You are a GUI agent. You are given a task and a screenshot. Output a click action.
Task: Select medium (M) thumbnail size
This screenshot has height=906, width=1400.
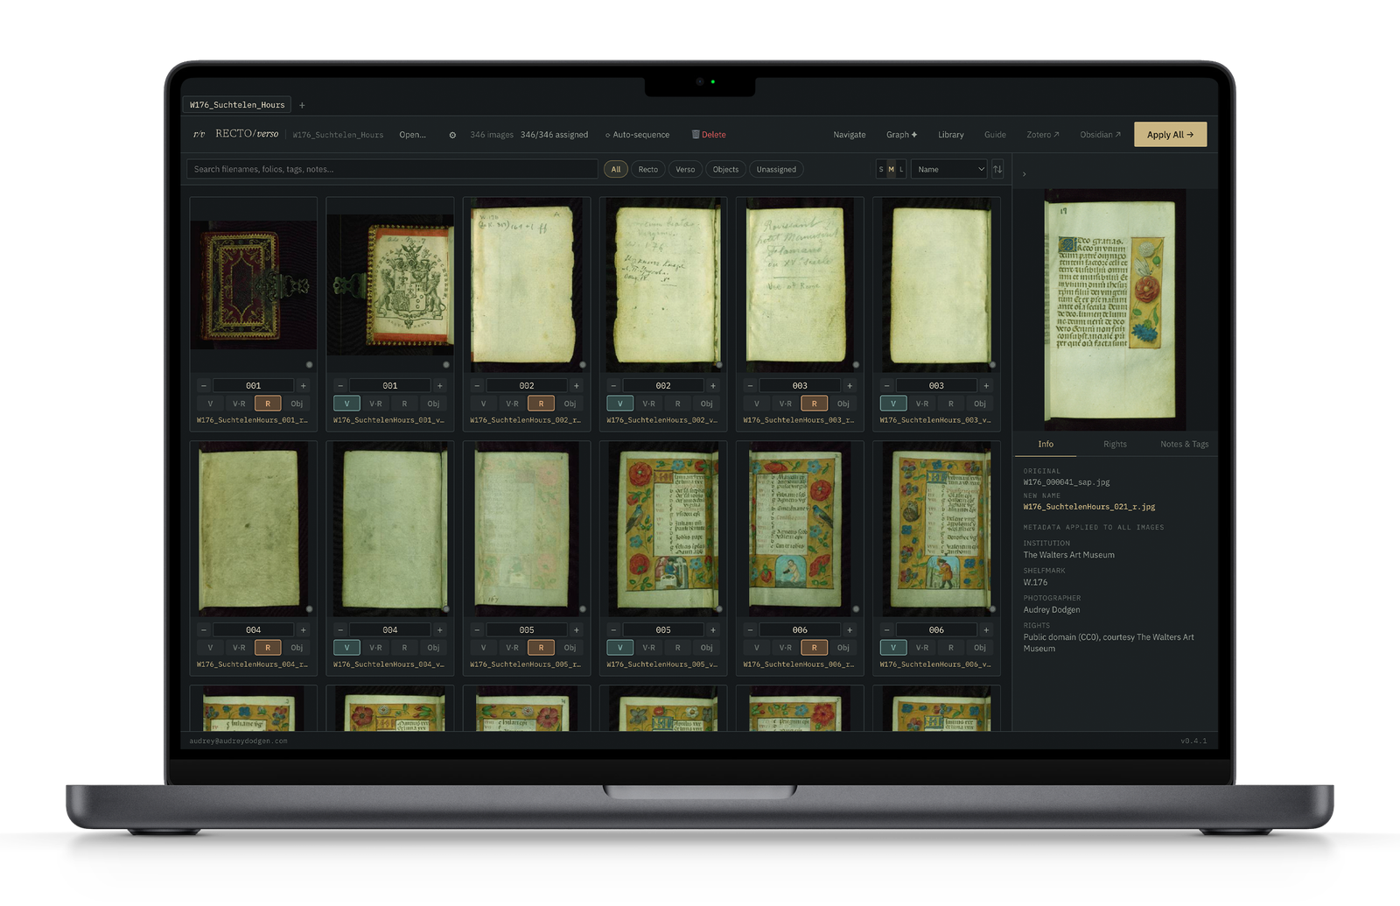tap(891, 169)
